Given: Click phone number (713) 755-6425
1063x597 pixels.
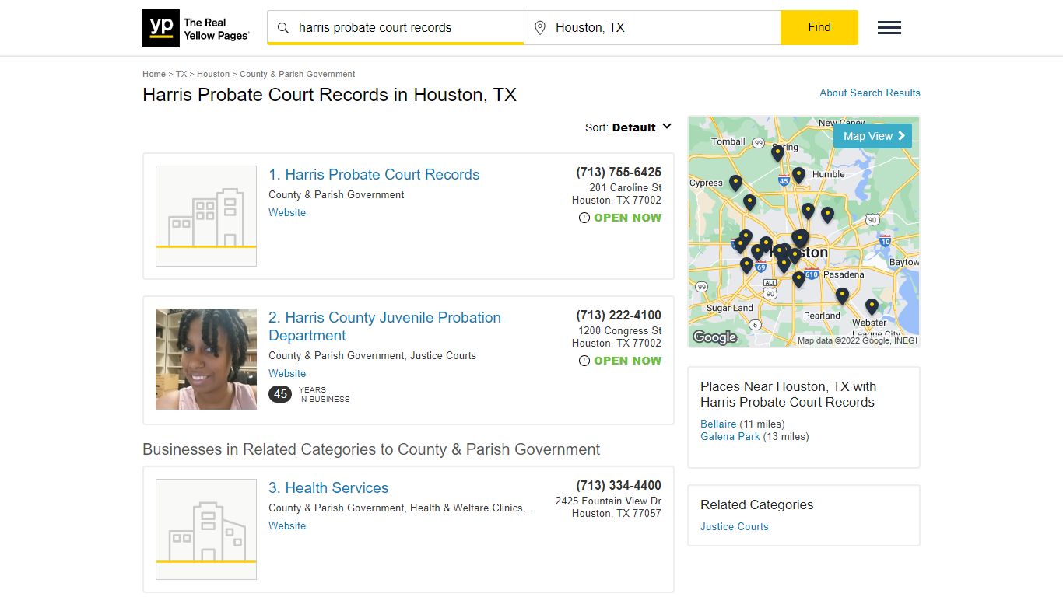Looking at the screenshot, I should click(x=619, y=172).
